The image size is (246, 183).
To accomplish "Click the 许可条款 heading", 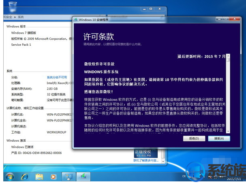I will tap(98, 36).
